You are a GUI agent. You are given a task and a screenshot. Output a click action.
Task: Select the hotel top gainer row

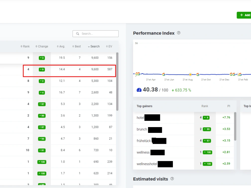pyautogui.click(x=183, y=118)
